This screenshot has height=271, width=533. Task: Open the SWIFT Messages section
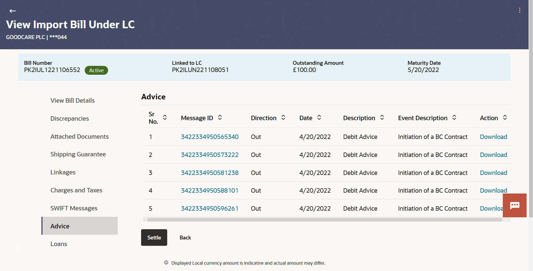pyautogui.click(x=74, y=208)
